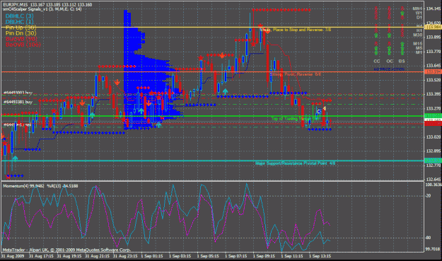Click the yellow price tag on price axis
Image resolution: width=442 pixels, height=261 pixels.
click(x=434, y=27)
